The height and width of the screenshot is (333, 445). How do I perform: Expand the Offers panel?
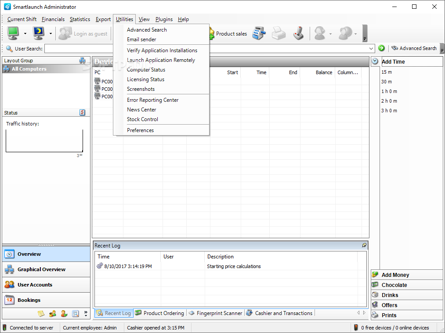(407, 305)
